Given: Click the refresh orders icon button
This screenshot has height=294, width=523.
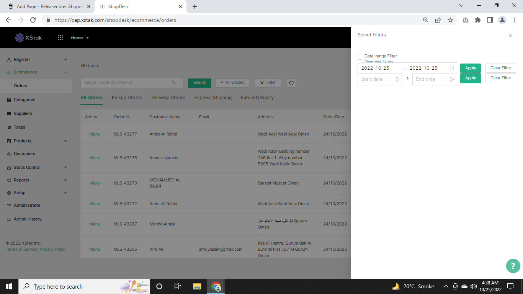Looking at the screenshot, I should [291, 83].
